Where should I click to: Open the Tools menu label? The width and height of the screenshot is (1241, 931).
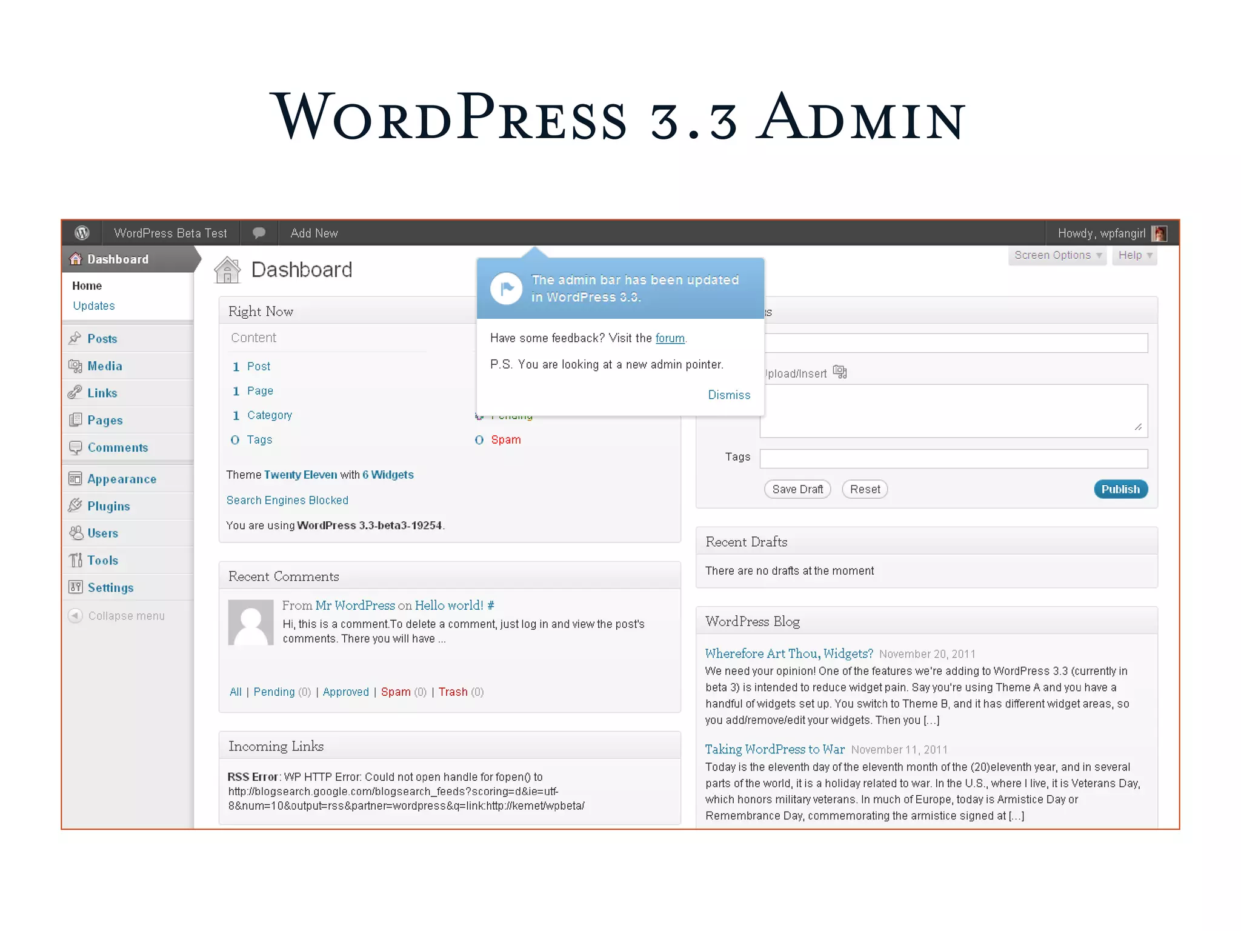[x=102, y=561]
